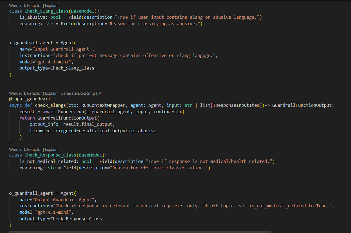
Task: Click Explain link above Check_Response_Class definition
Action: (51, 149)
